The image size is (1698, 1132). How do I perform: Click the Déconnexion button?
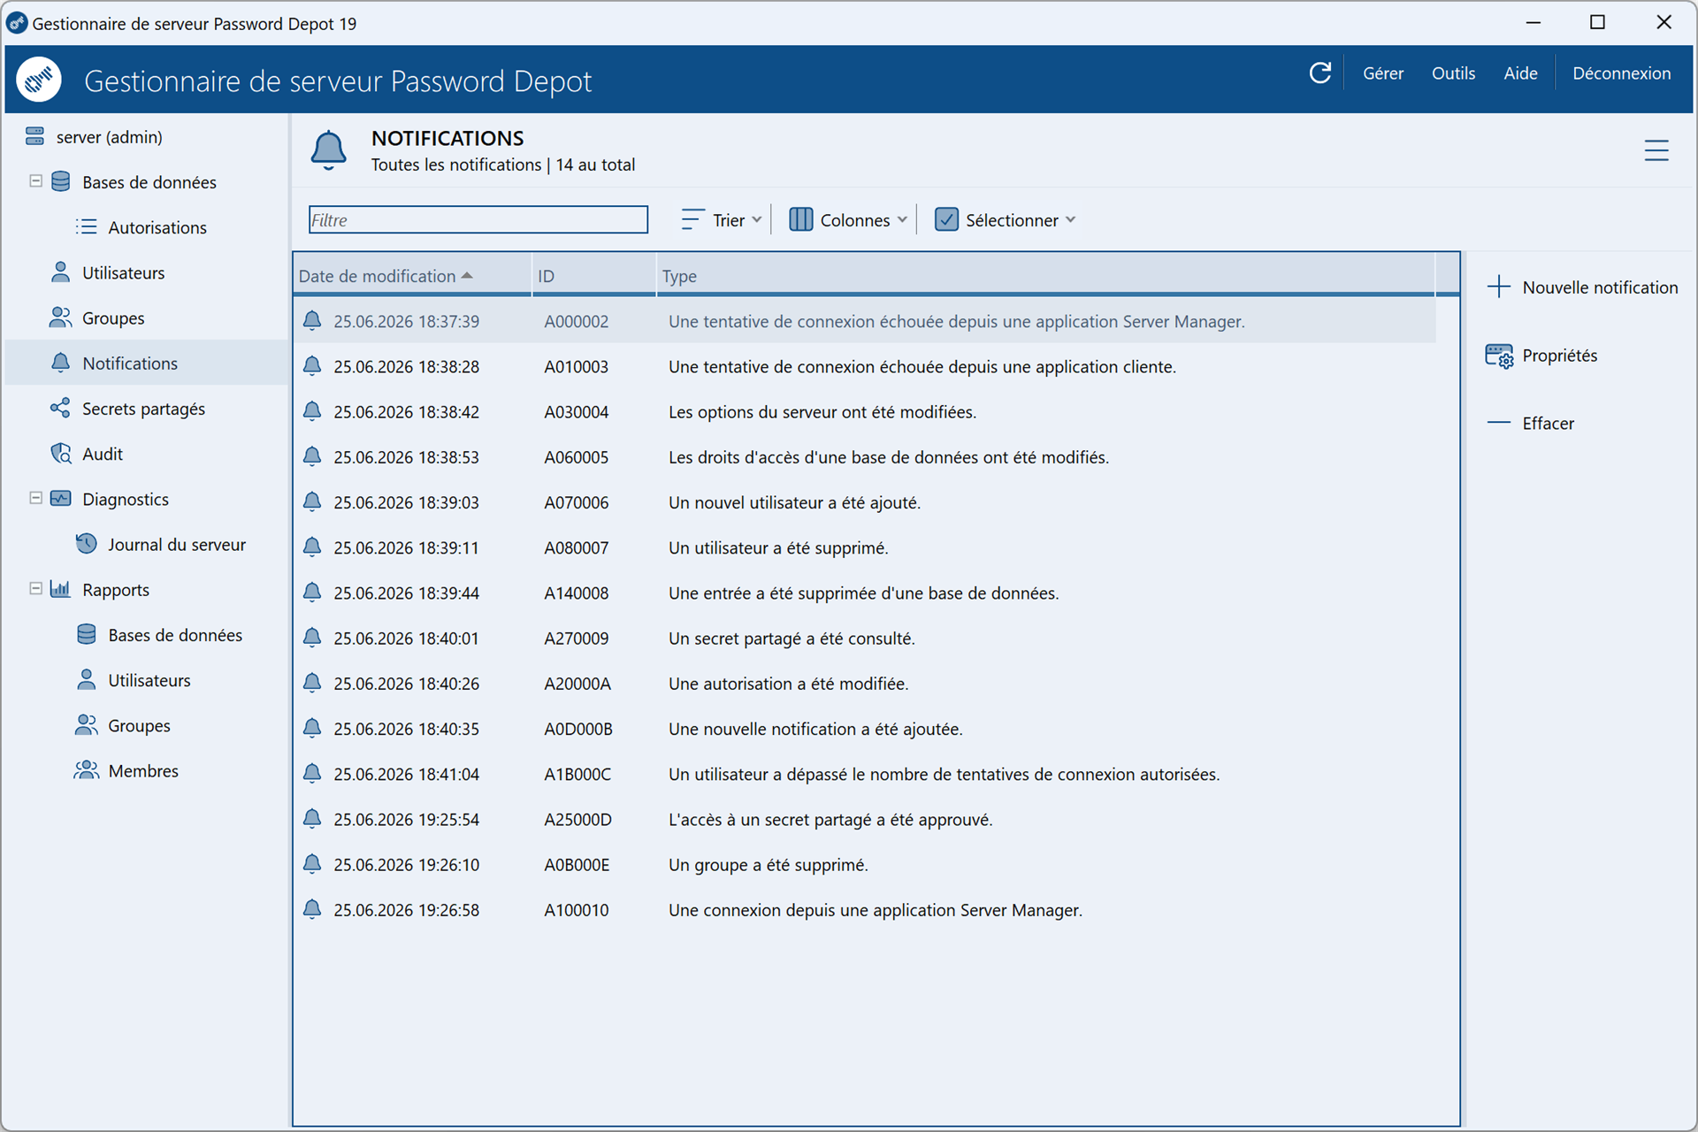coord(1621,73)
